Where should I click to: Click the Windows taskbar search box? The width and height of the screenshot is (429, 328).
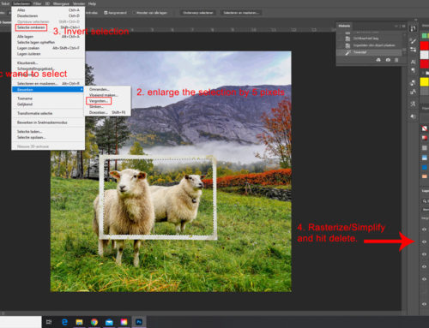pyautogui.click(x=21, y=322)
